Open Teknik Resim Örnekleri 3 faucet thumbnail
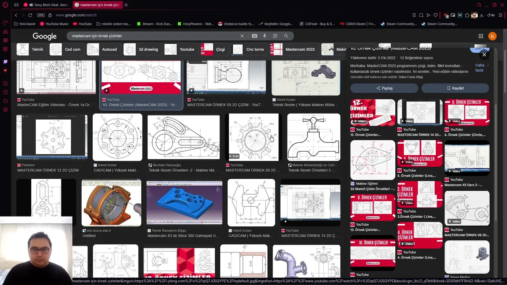The width and height of the screenshot is (507, 285). (x=314, y=137)
